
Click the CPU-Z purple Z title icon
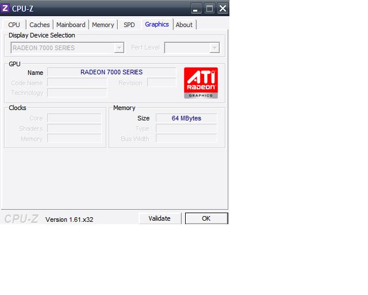tap(5, 8)
